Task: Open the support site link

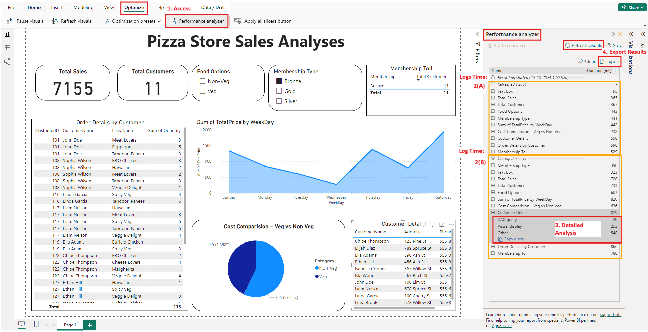Action: (x=611, y=315)
